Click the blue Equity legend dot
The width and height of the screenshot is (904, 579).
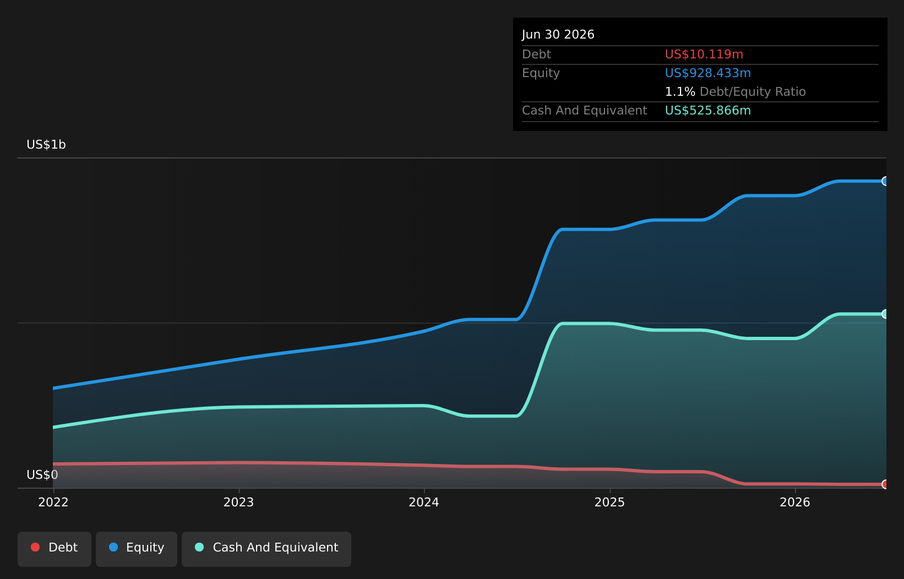(113, 547)
